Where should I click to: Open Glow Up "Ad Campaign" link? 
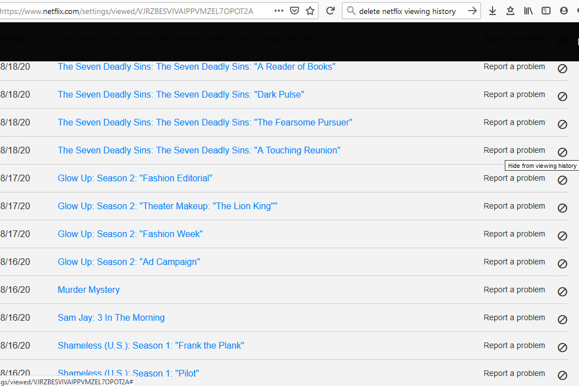(129, 262)
